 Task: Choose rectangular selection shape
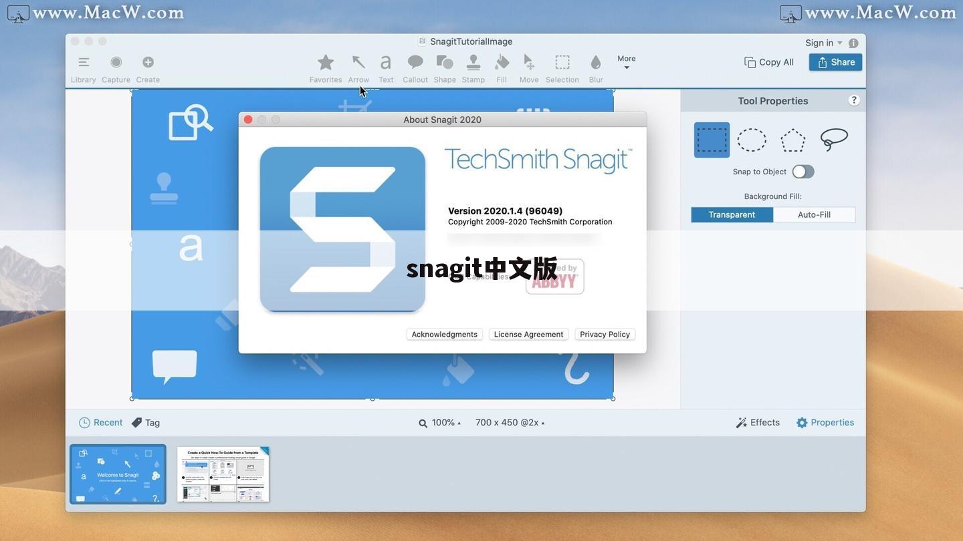712,140
